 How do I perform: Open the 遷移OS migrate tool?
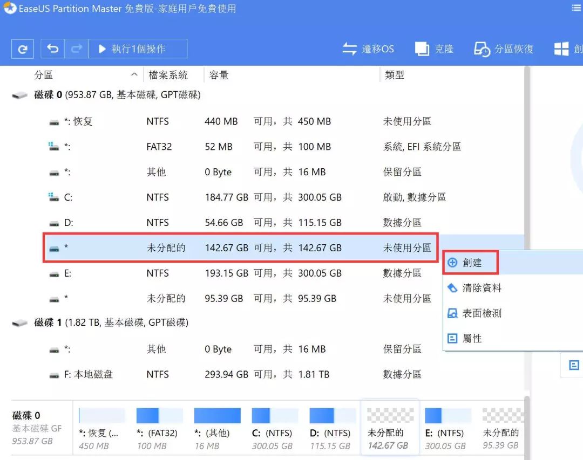click(368, 49)
